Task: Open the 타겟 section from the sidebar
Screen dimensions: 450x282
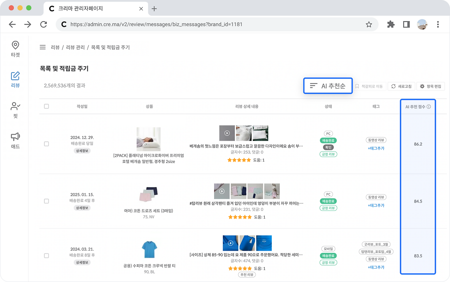Action: tap(15, 48)
